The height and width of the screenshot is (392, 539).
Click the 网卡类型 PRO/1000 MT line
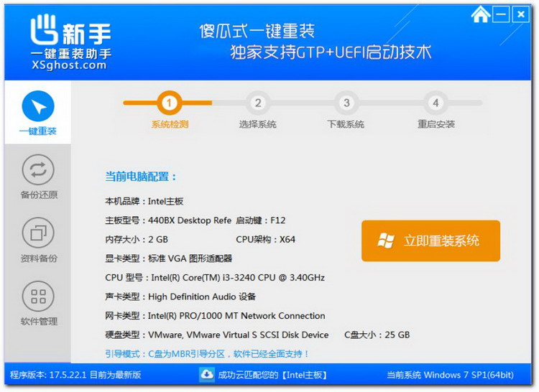click(x=215, y=315)
